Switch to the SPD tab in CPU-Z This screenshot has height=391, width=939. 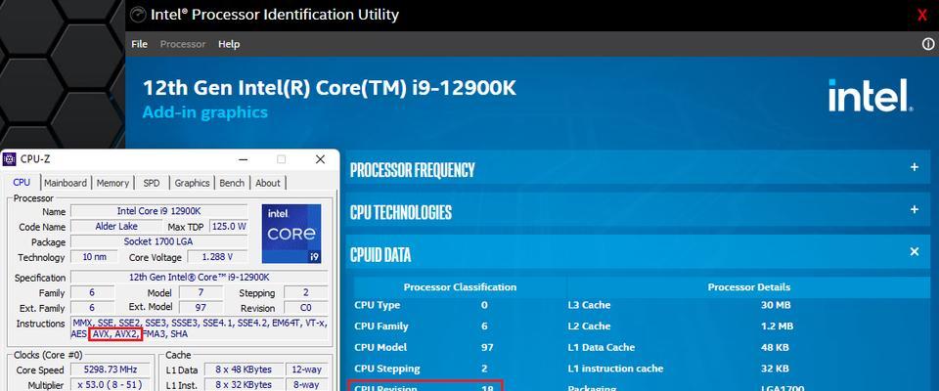pos(152,183)
